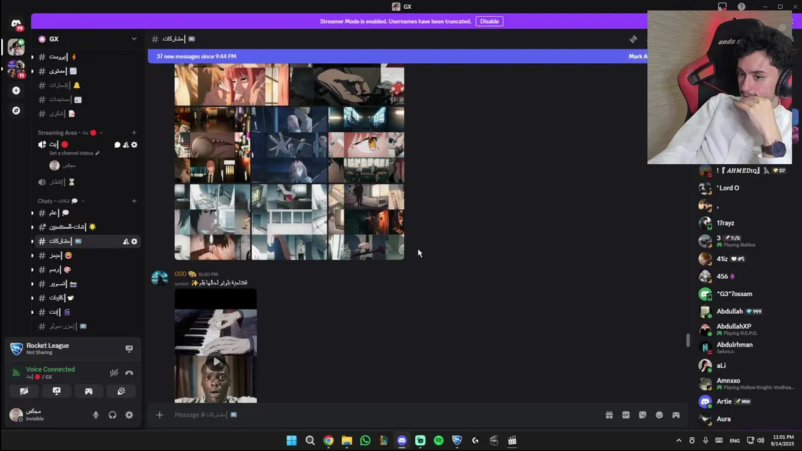The width and height of the screenshot is (802, 451).
Task: Open GX server dropdown menu
Action: coord(133,39)
